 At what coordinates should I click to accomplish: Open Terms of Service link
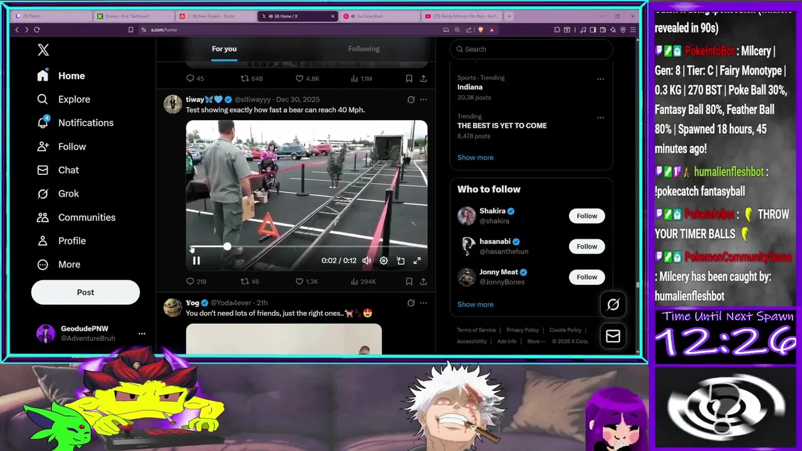476,330
